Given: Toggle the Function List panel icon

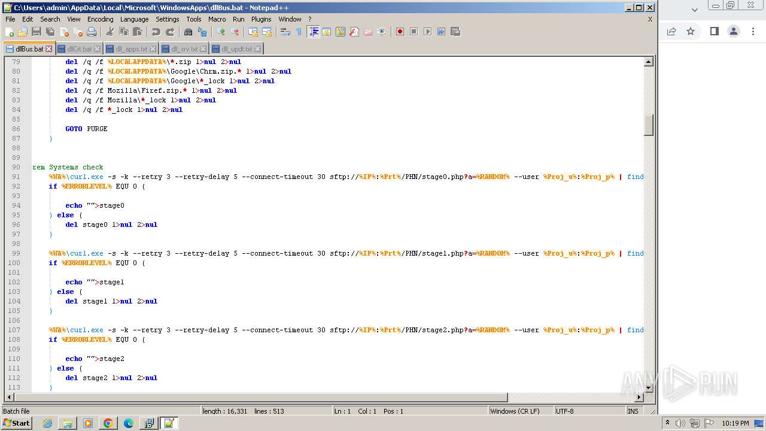Looking at the screenshot, I should coord(354,32).
